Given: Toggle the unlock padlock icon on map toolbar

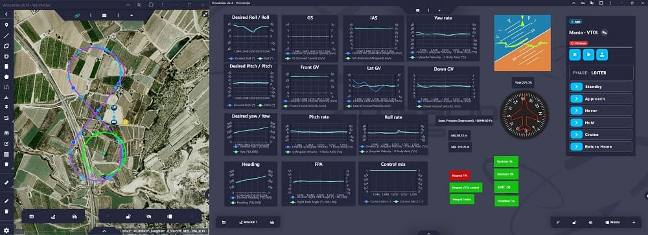Looking at the screenshot, I should coord(128,216).
